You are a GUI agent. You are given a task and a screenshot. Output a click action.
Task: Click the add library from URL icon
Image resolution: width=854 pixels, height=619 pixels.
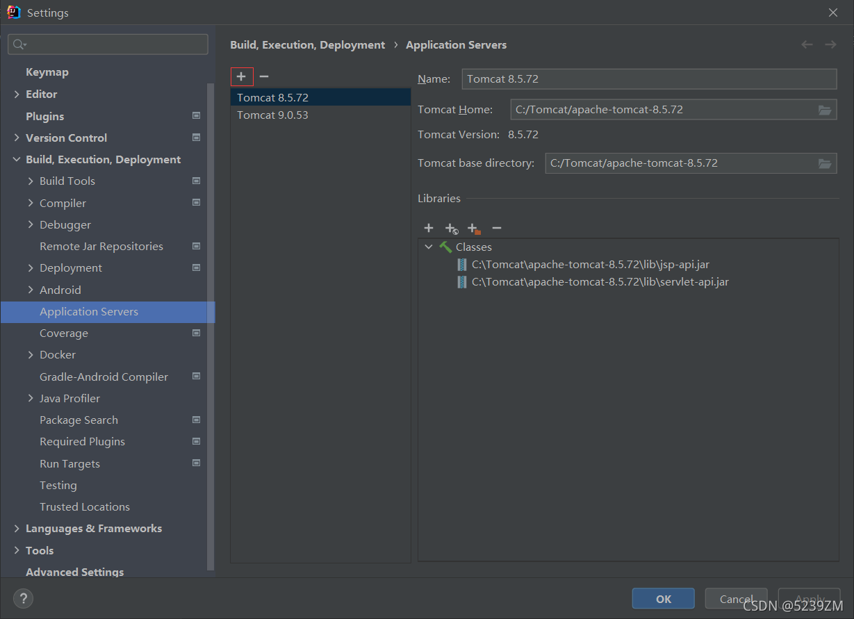(x=452, y=228)
